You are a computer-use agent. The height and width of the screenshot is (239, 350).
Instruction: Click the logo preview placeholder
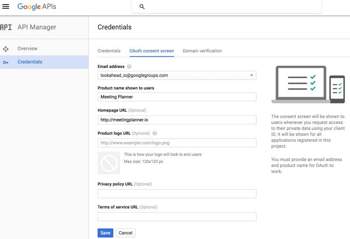pyautogui.click(x=109, y=163)
